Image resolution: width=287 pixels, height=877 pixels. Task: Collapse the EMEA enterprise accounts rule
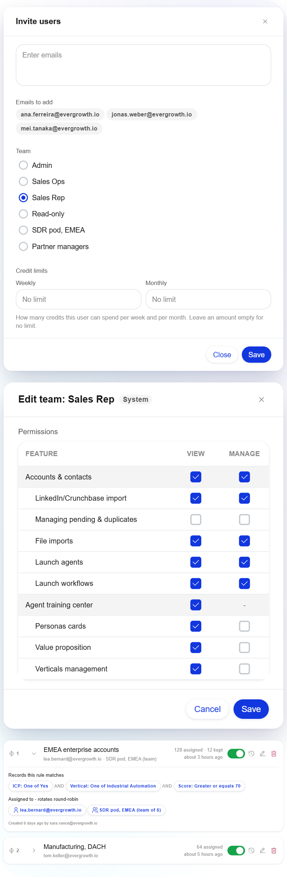coord(34,753)
